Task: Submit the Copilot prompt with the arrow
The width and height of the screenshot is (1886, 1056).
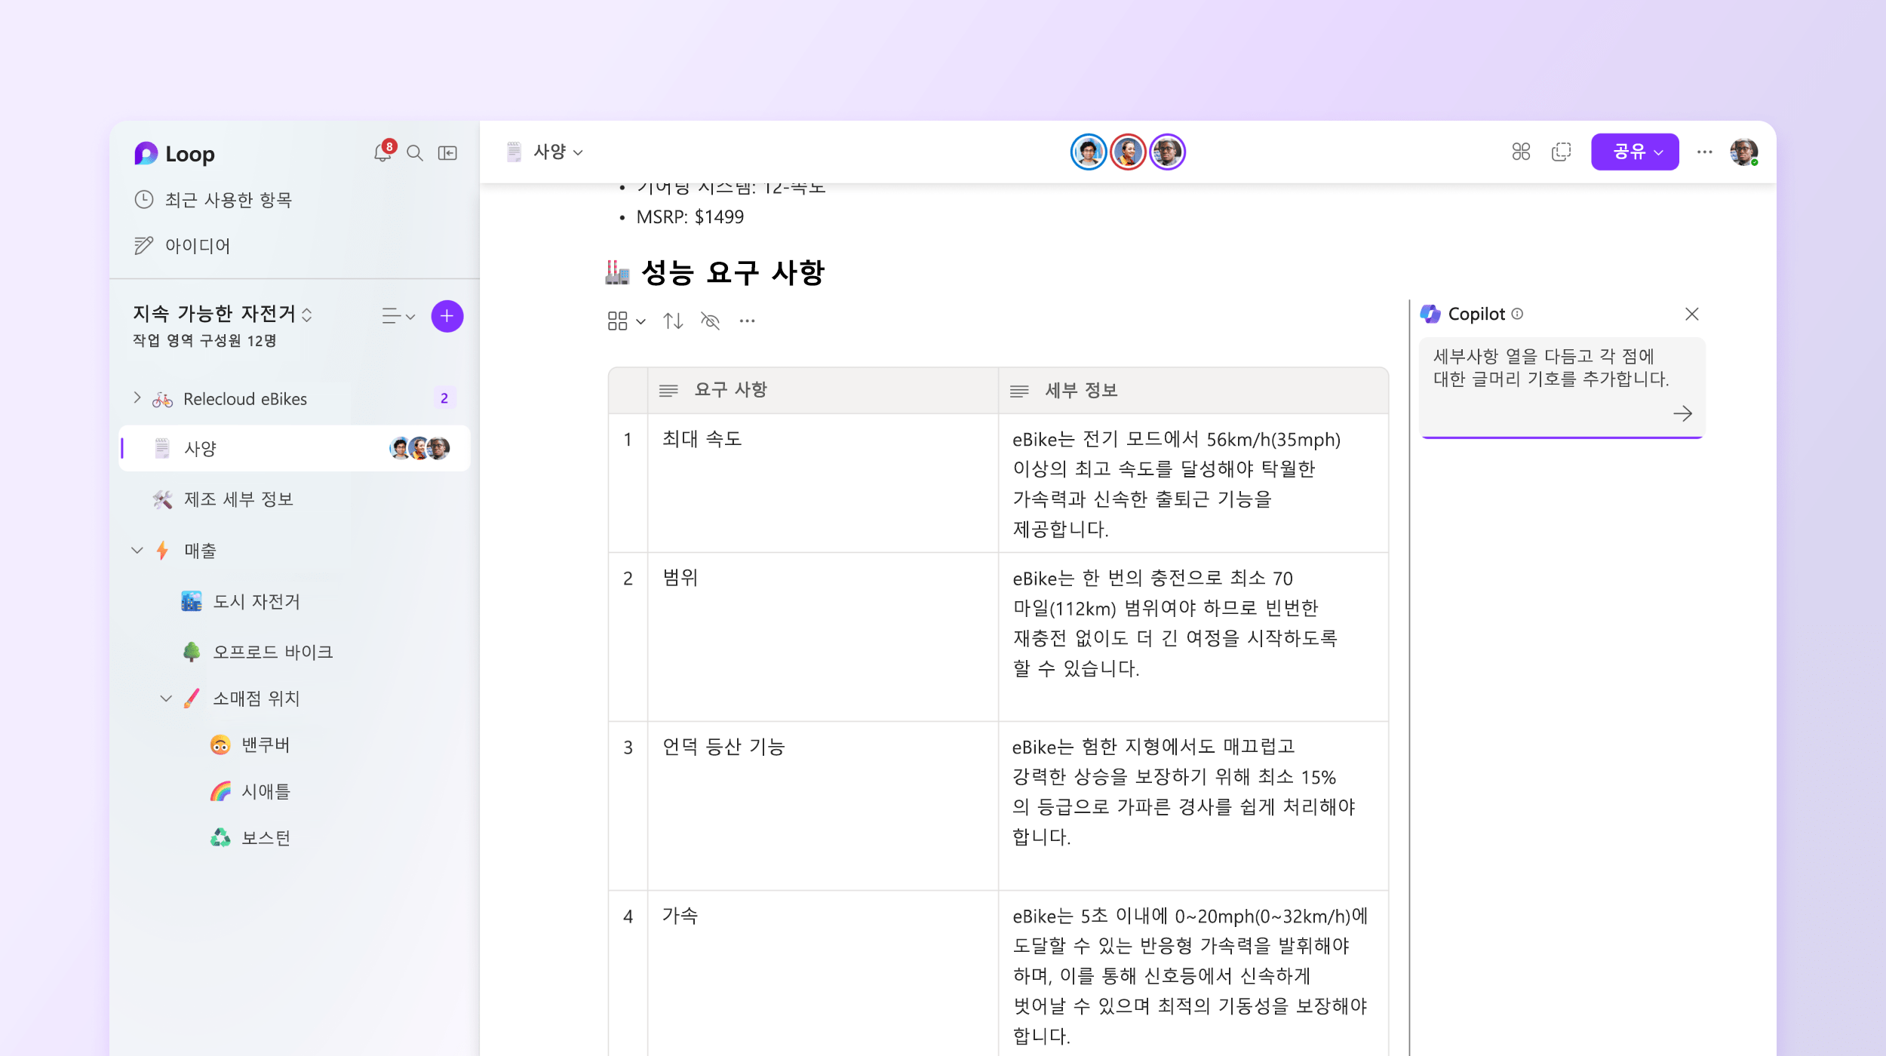Action: coord(1682,413)
